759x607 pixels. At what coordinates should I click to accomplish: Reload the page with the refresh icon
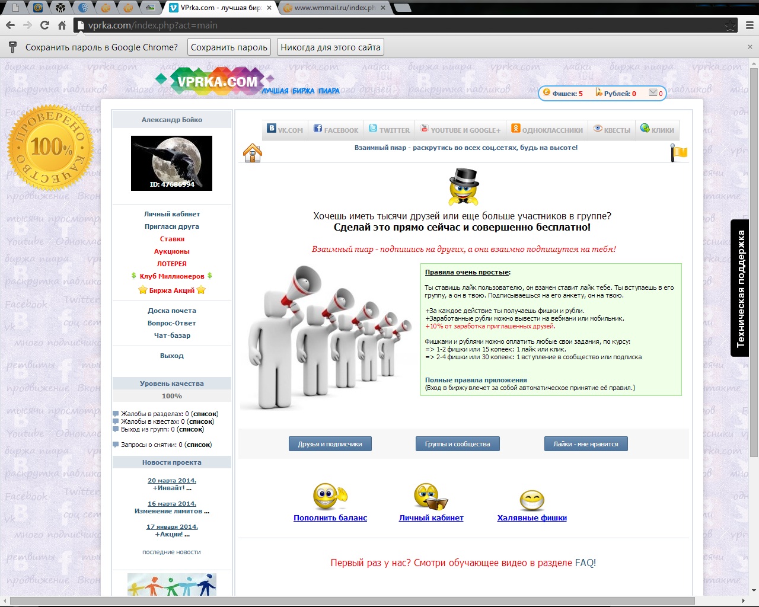[x=44, y=25]
